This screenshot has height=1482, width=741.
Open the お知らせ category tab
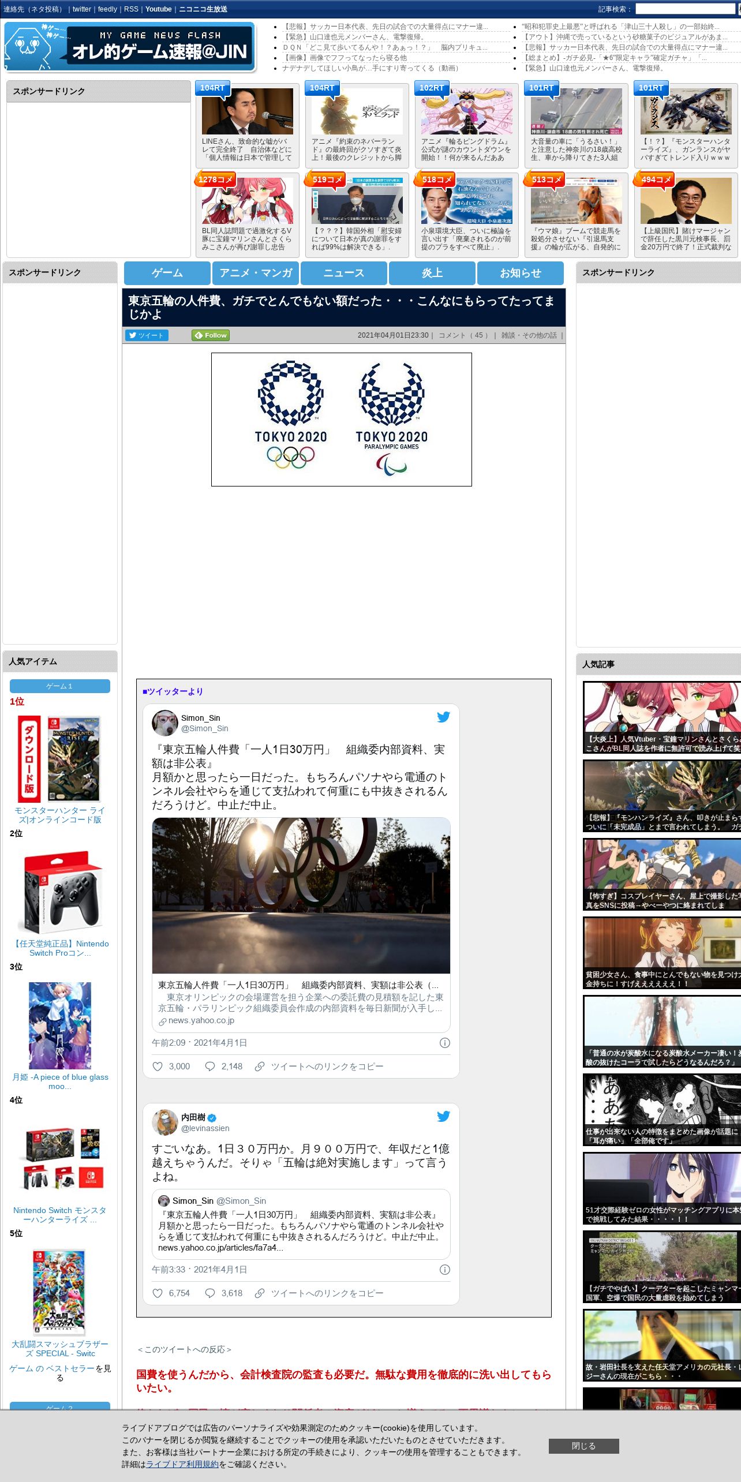coord(521,273)
